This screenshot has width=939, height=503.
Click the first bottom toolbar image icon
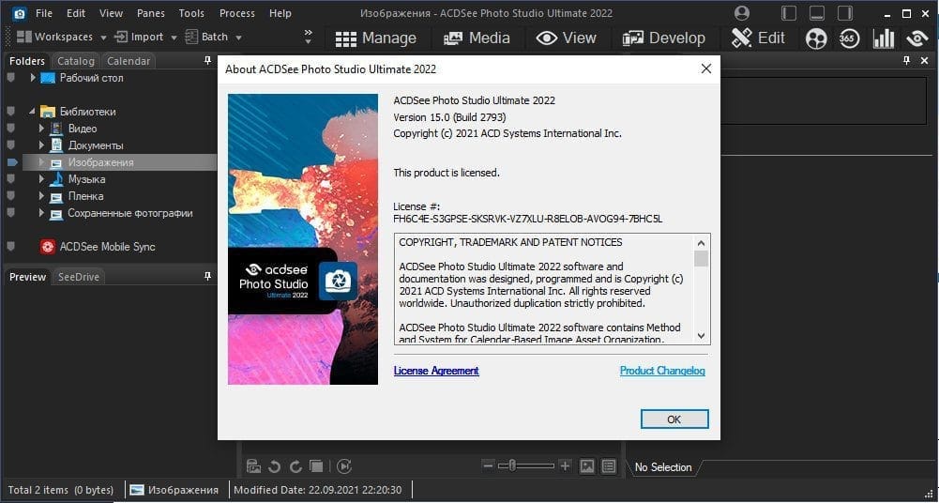pos(254,465)
